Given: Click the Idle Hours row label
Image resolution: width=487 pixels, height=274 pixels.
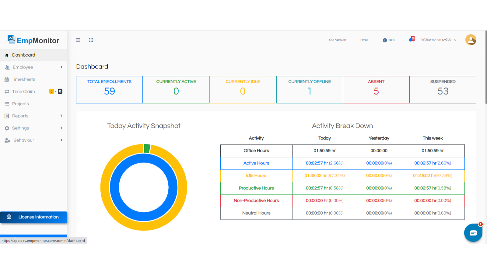Looking at the screenshot, I should (256, 176).
